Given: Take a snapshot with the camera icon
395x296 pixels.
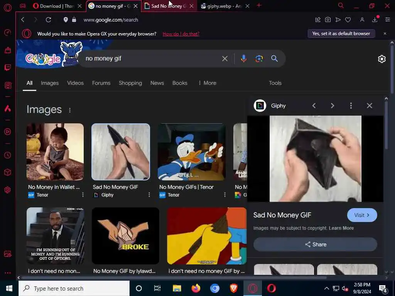Looking at the screenshot, I should tap(328, 20).
